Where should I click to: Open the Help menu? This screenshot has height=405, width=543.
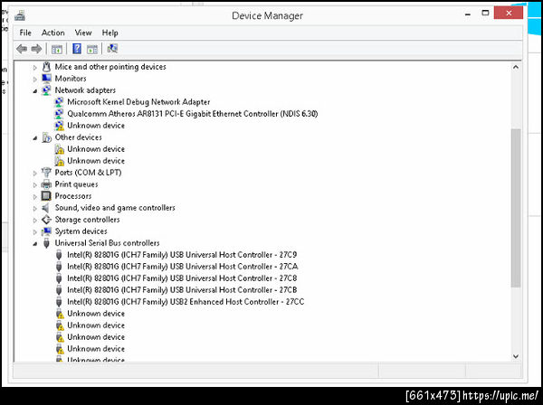click(x=110, y=33)
